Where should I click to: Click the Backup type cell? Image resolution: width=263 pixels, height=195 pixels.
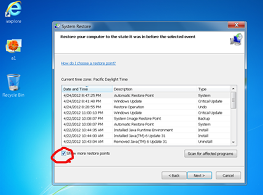coord(204,119)
